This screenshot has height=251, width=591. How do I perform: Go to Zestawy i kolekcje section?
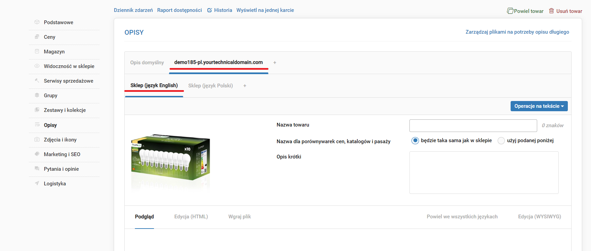[x=65, y=110]
